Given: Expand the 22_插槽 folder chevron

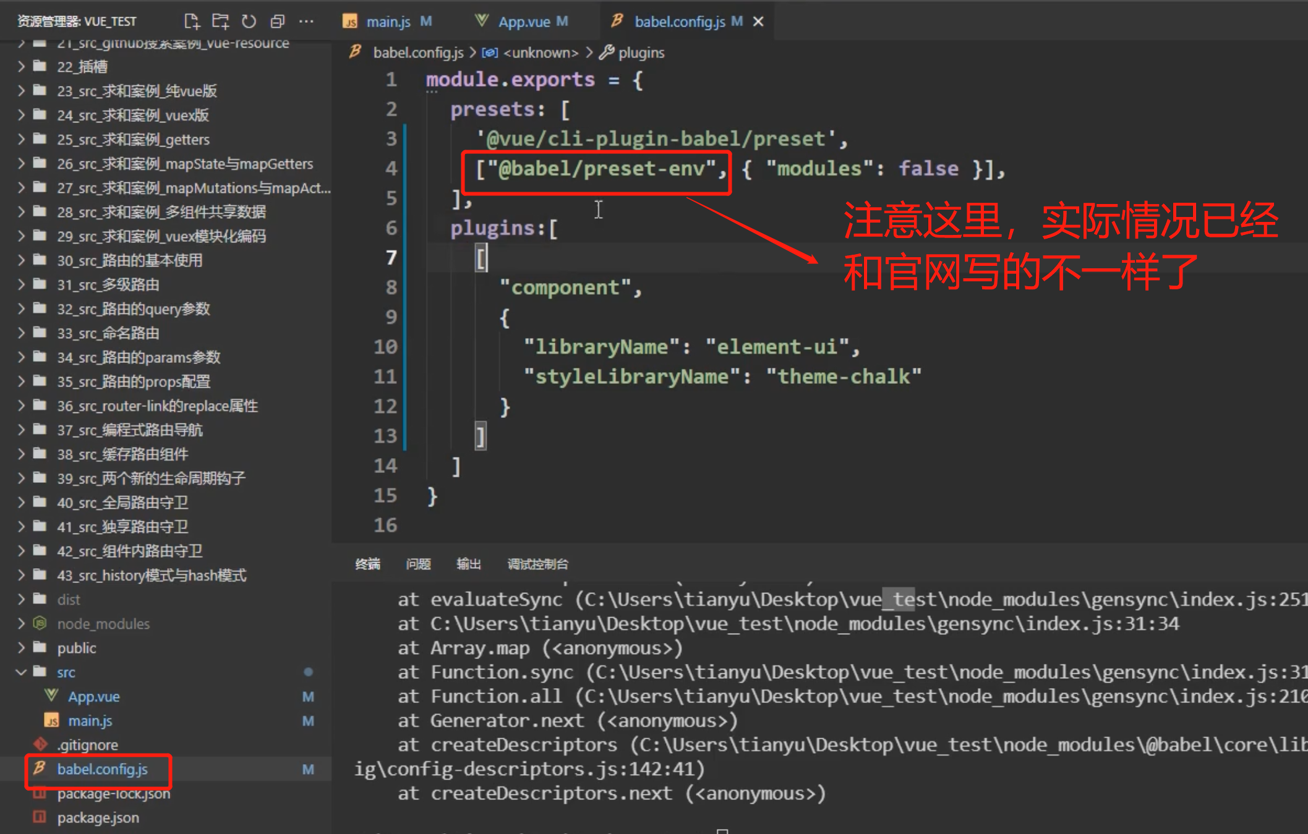Looking at the screenshot, I should (22, 66).
